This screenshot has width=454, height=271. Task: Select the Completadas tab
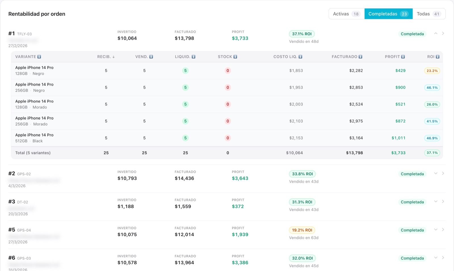(x=388, y=14)
